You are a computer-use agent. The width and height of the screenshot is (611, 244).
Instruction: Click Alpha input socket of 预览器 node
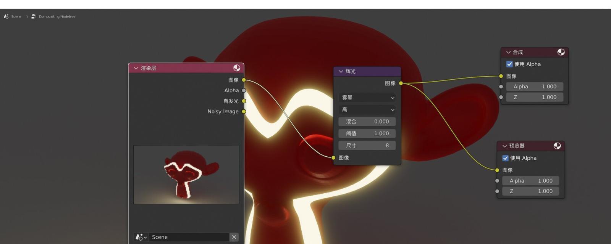(497, 181)
